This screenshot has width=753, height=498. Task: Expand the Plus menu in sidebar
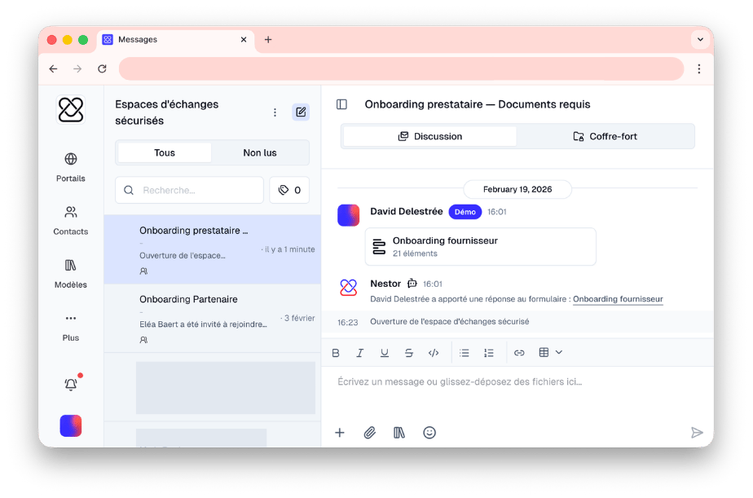(71, 325)
